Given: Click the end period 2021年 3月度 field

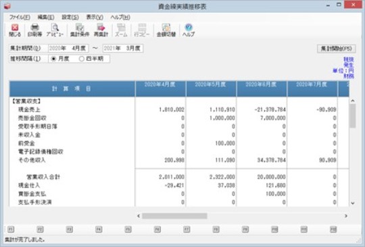Looking at the screenshot, I should [x=122, y=49].
